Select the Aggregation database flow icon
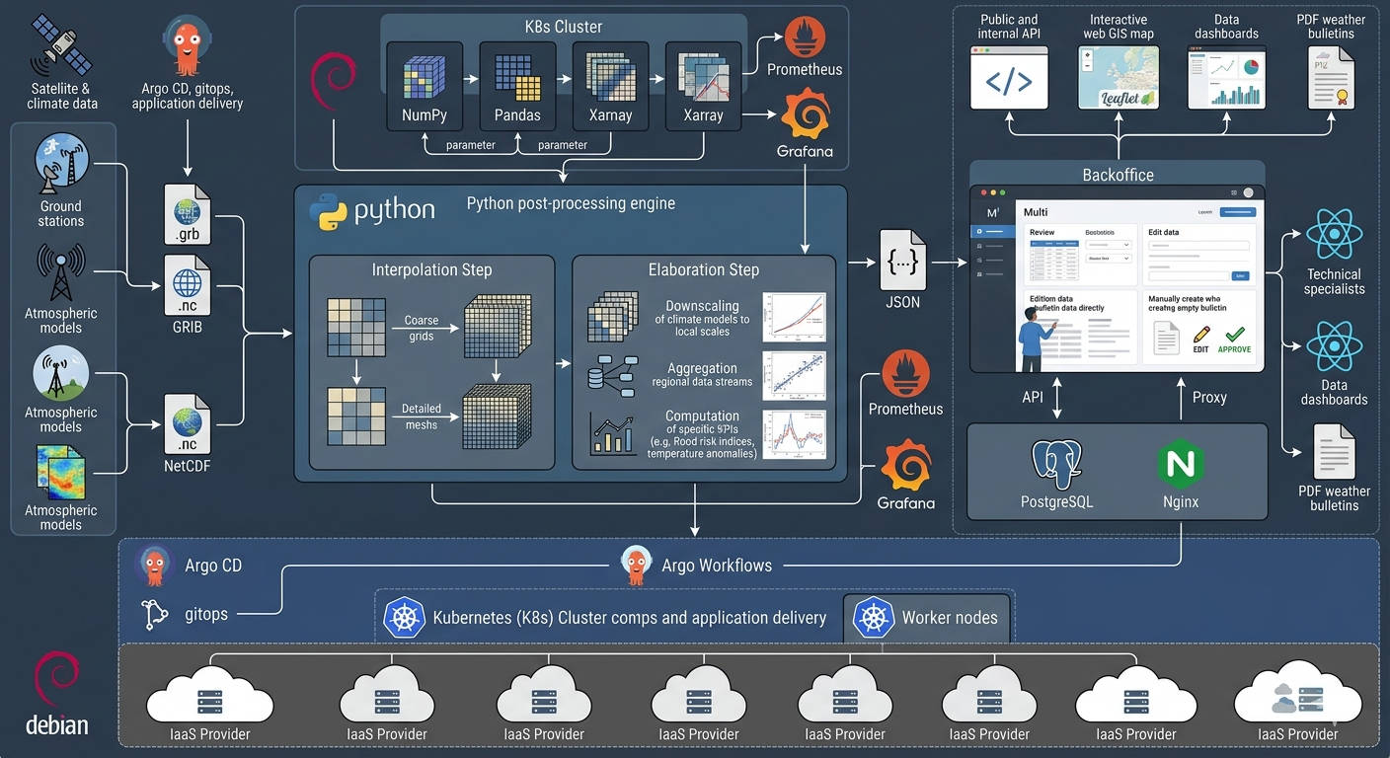Screen dimensions: 1390x758 coord(612,375)
